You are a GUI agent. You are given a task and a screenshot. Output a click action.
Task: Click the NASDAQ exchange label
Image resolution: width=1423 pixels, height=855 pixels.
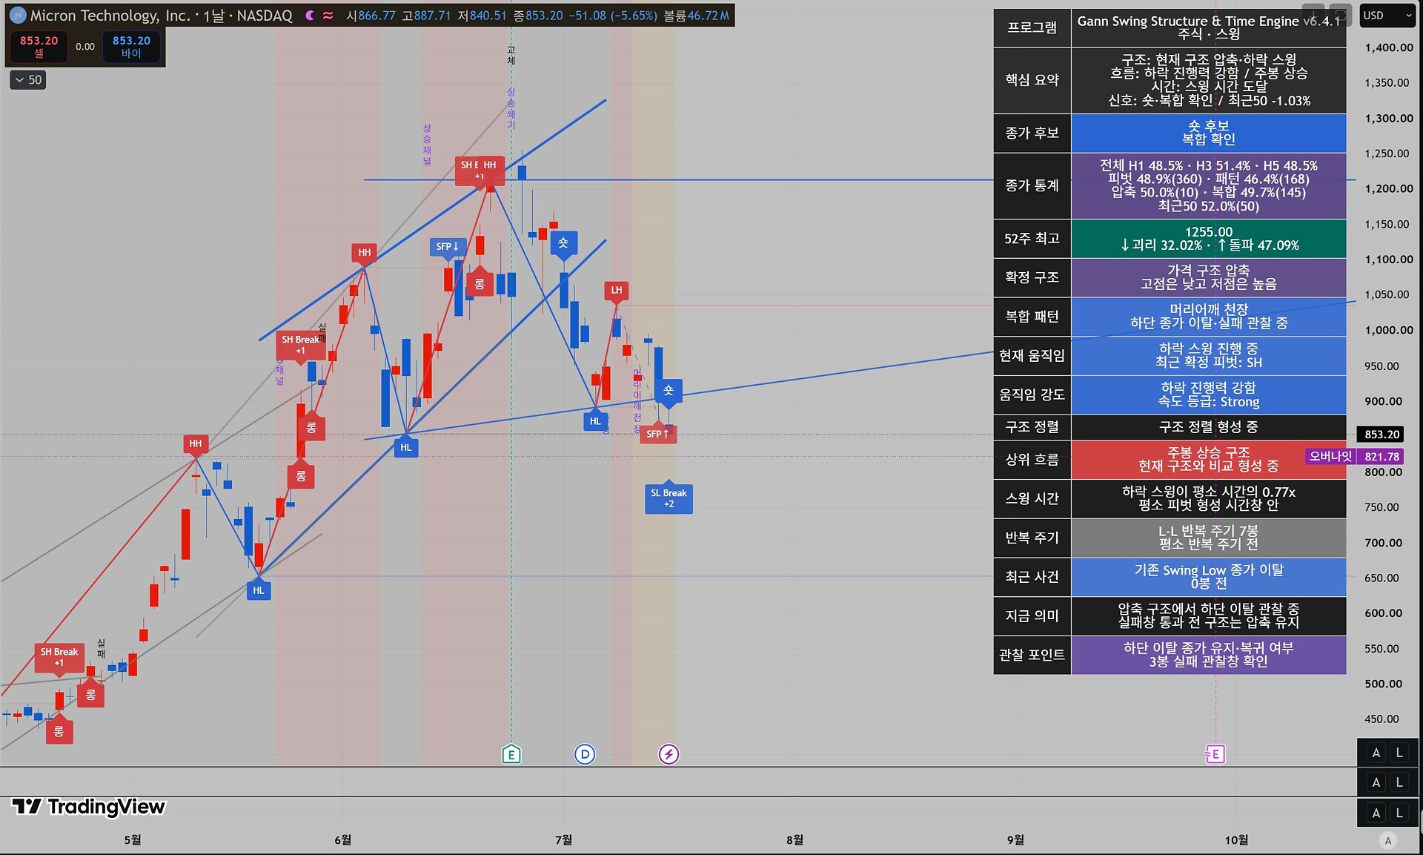click(265, 16)
